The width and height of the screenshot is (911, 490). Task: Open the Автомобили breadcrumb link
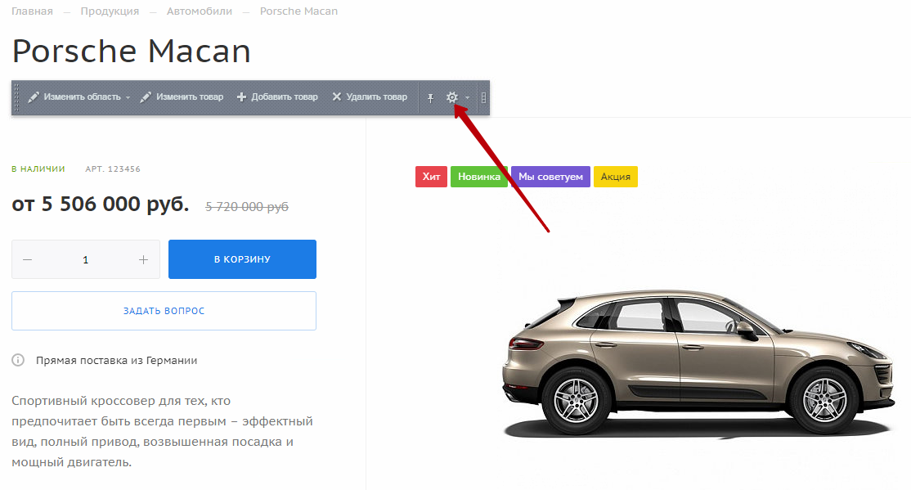200,11
